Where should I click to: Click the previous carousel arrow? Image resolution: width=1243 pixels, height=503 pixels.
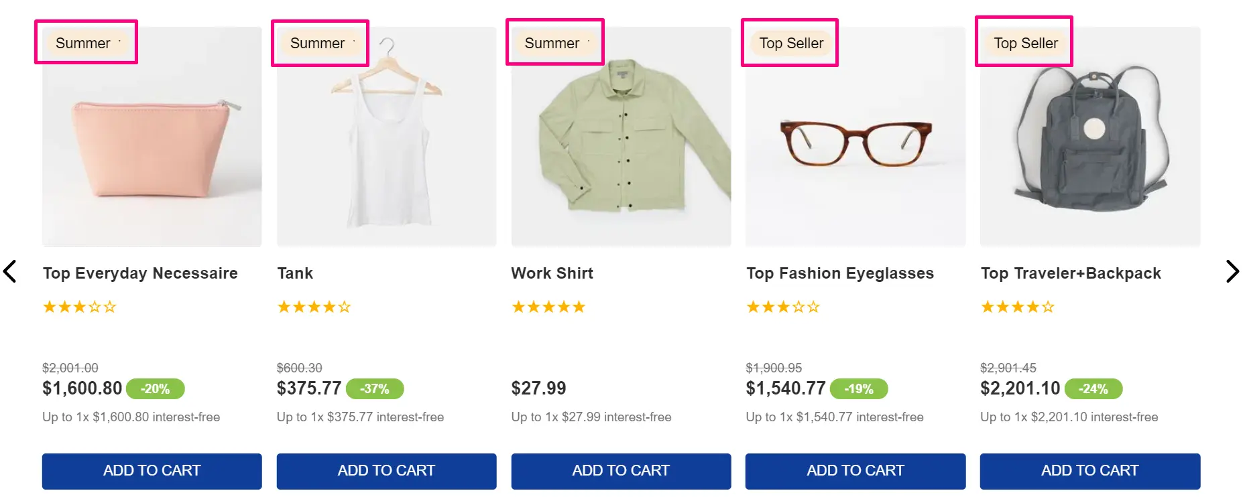(x=10, y=271)
